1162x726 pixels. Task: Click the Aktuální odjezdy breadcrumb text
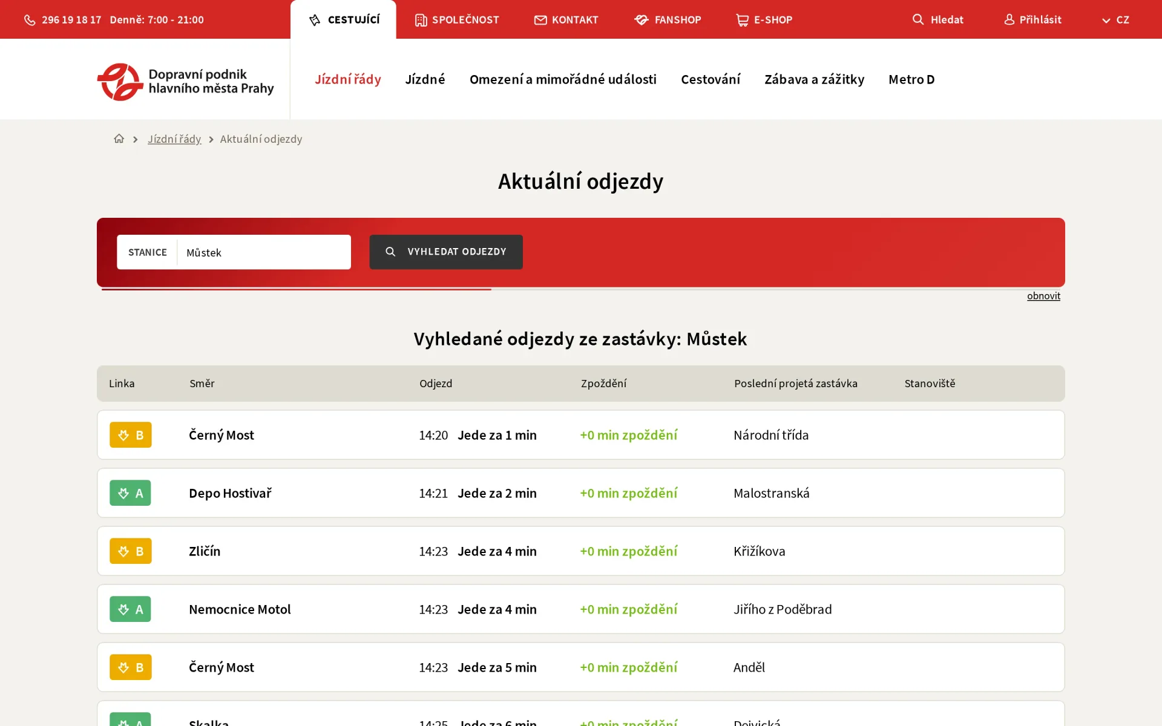click(261, 139)
